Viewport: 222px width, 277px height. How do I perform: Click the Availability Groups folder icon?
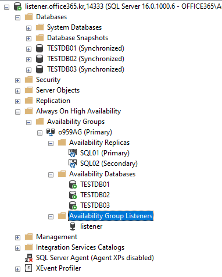40,122
